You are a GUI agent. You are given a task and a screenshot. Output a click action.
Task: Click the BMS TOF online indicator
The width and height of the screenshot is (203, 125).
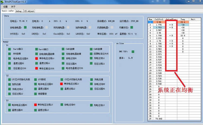coord(133,52)
